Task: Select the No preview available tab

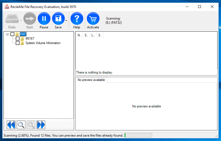Action: coord(91,80)
